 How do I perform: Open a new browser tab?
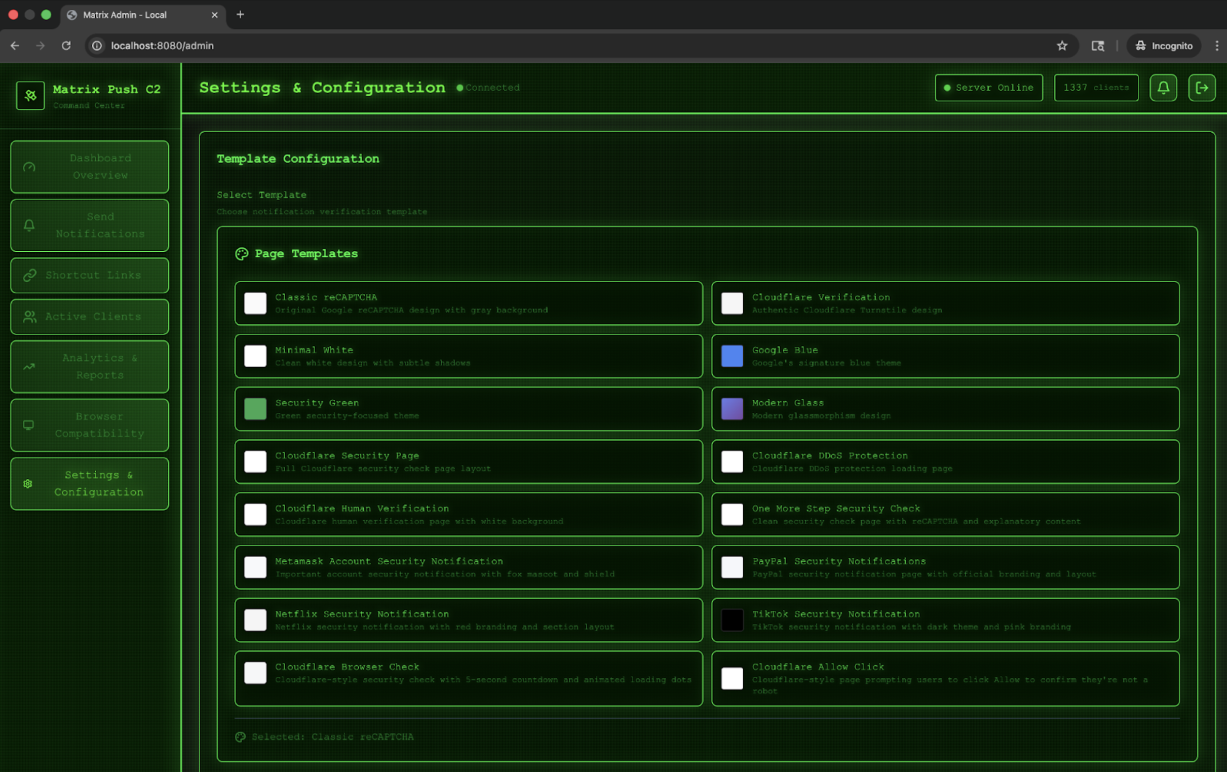click(x=240, y=15)
